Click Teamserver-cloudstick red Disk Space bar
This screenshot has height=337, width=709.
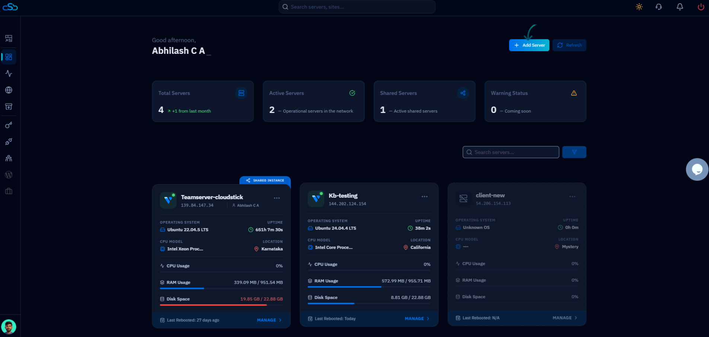(221, 305)
